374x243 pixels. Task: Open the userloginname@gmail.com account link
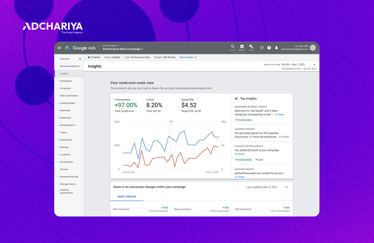pos(294,49)
